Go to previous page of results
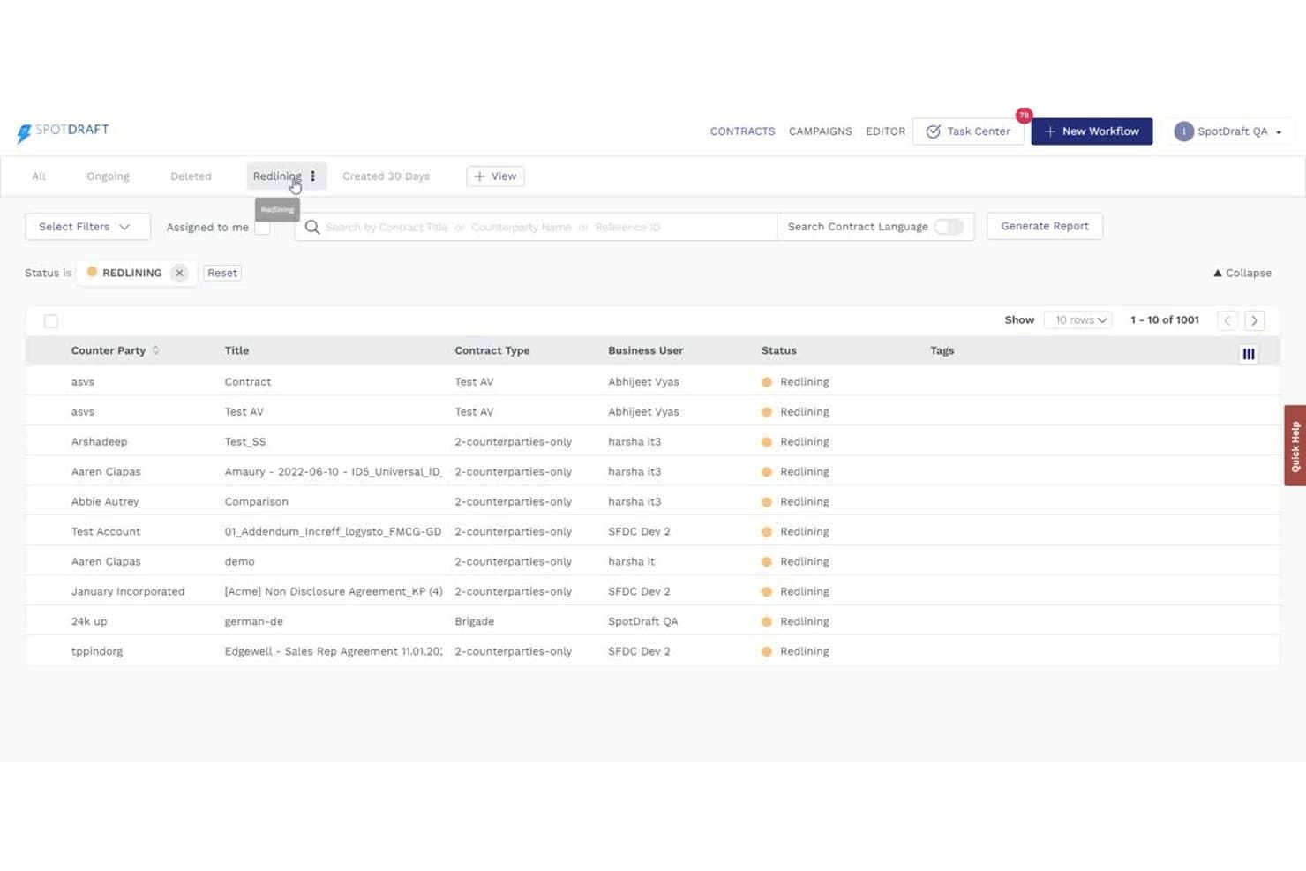The height and width of the screenshot is (871, 1306). (1227, 320)
